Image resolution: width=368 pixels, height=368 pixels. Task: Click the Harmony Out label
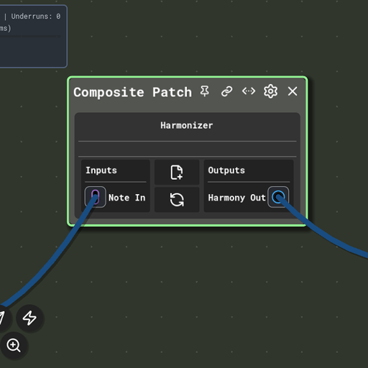click(x=237, y=198)
